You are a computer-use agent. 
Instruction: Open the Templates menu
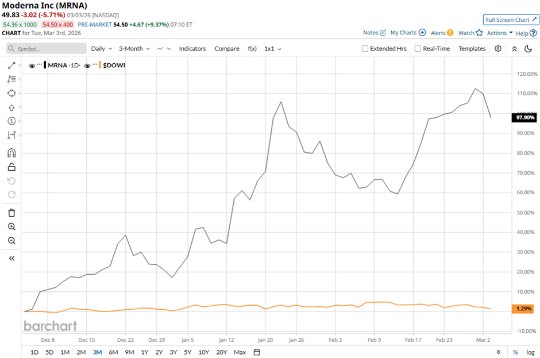click(472, 49)
